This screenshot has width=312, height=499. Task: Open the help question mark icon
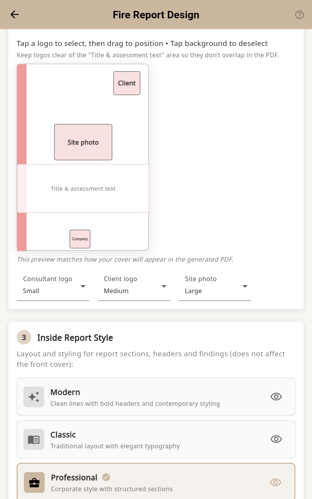click(x=299, y=15)
